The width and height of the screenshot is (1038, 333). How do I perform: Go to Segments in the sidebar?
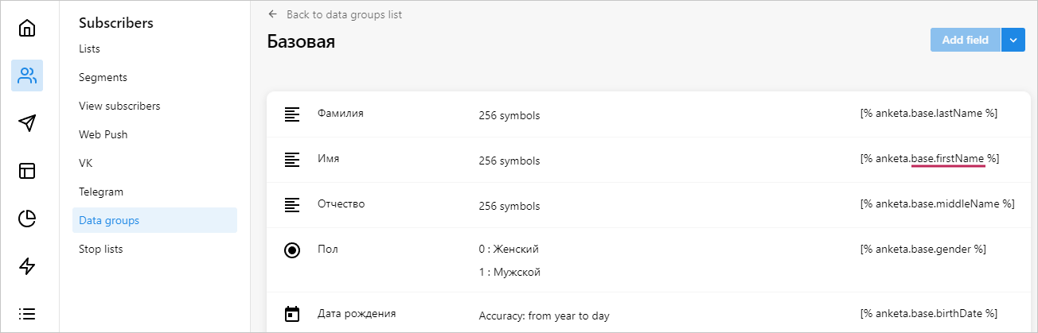pos(103,77)
